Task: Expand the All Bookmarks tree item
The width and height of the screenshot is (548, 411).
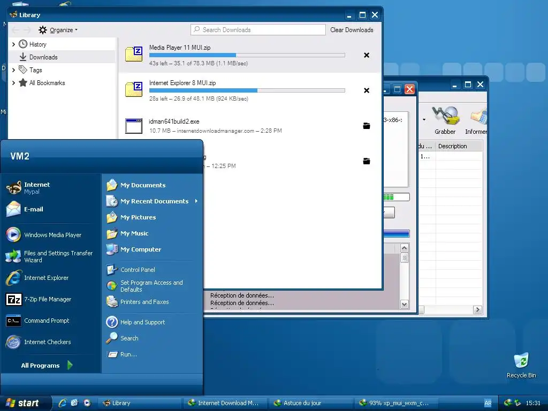Action: (x=13, y=83)
